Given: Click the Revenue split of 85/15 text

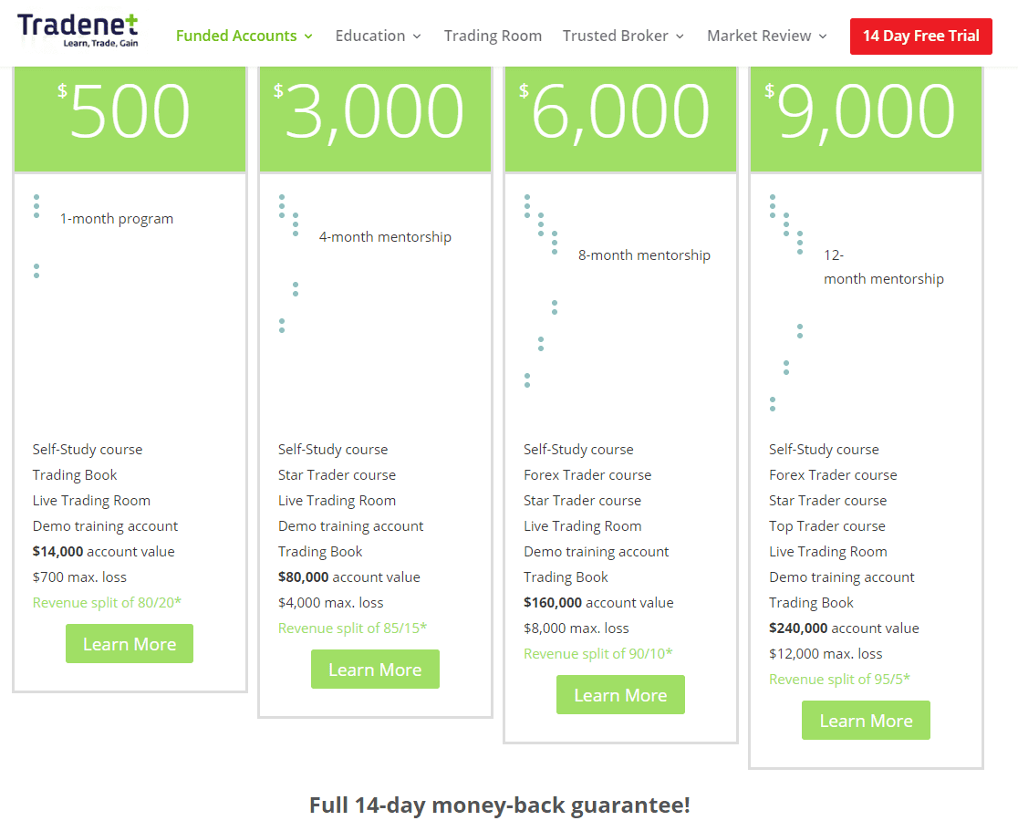Looking at the screenshot, I should pos(352,628).
